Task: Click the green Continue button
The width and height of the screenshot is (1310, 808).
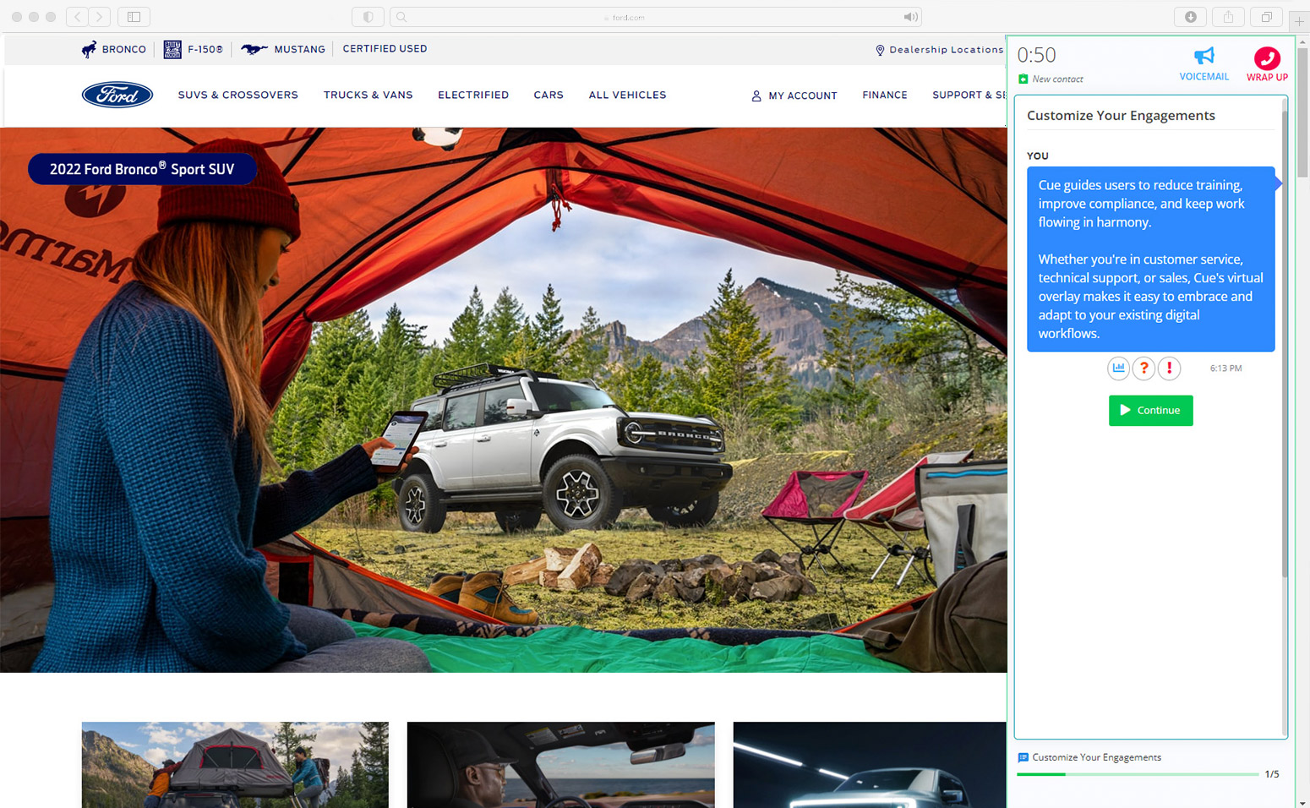Action: click(x=1150, y=411)
